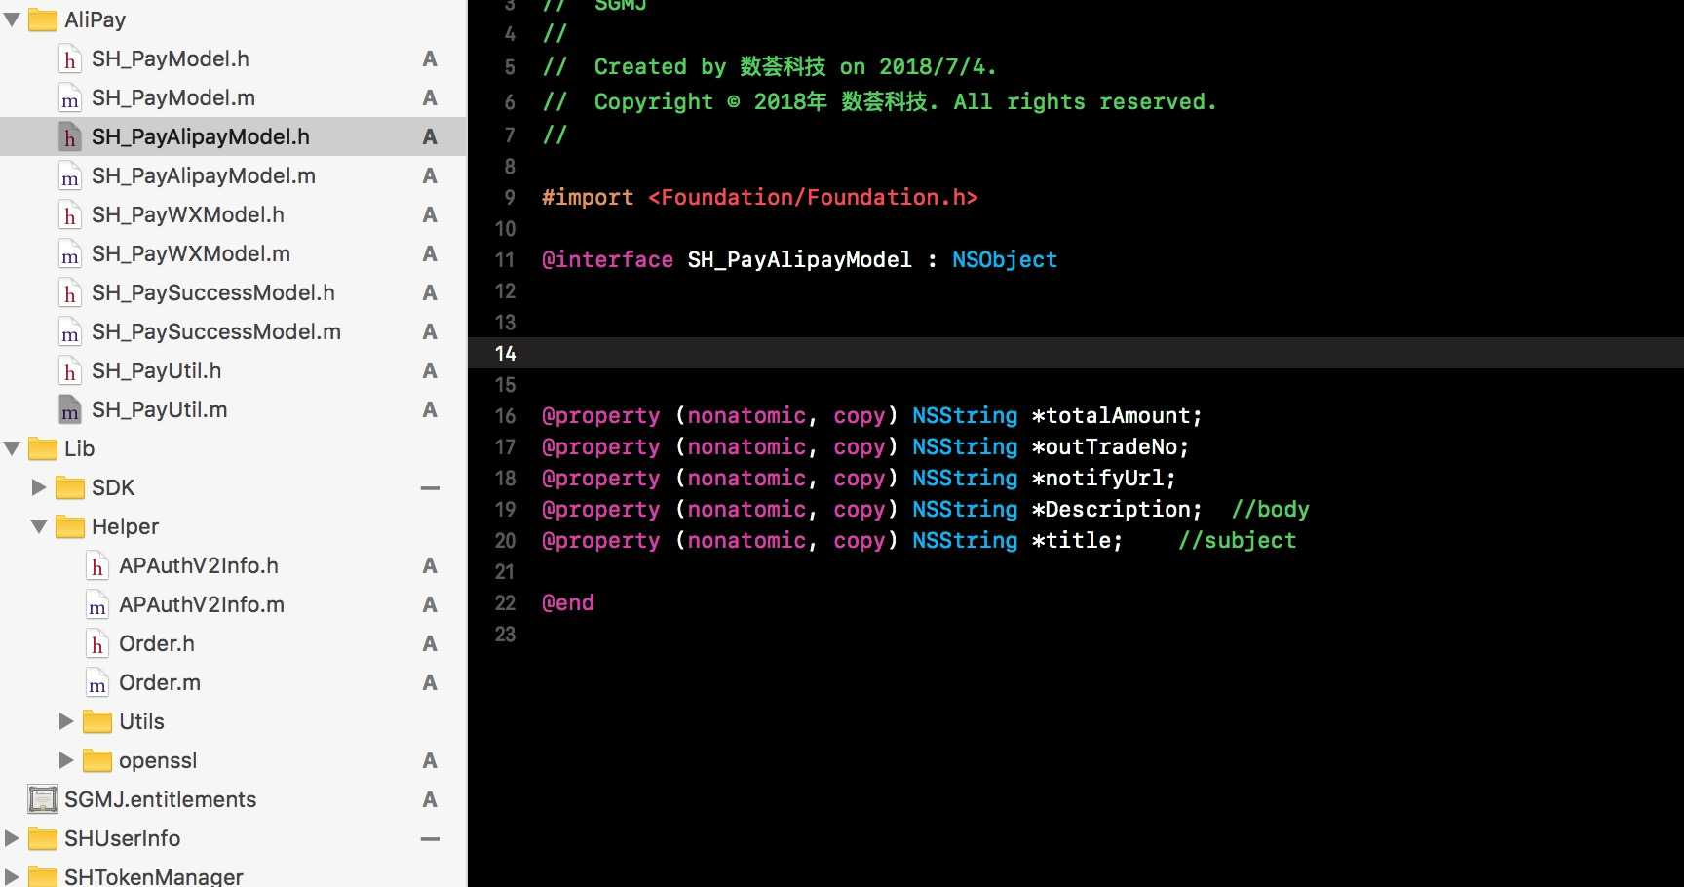Click the SH_PayUtil.m file icon
Viewport: 1684px width, 887px height.
click(x=70, y=410)
